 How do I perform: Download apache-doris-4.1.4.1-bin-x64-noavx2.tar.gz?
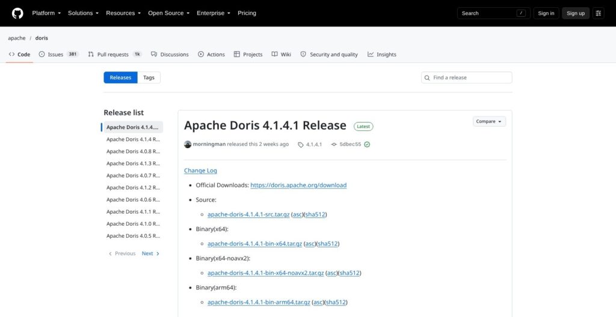click(266, 273)
